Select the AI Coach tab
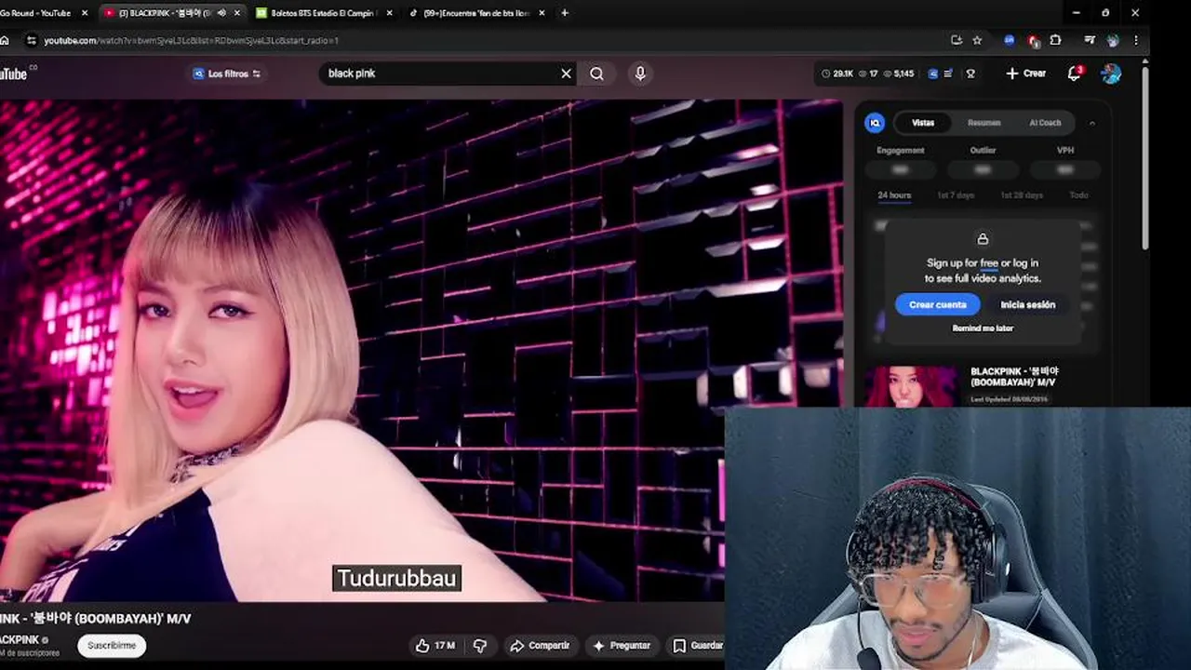This screenshot has width=1191, height=670. click(x=1045, y=123)
